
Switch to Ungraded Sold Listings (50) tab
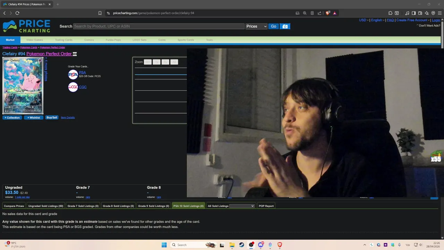pyautogui.click(x=46, y=206)
